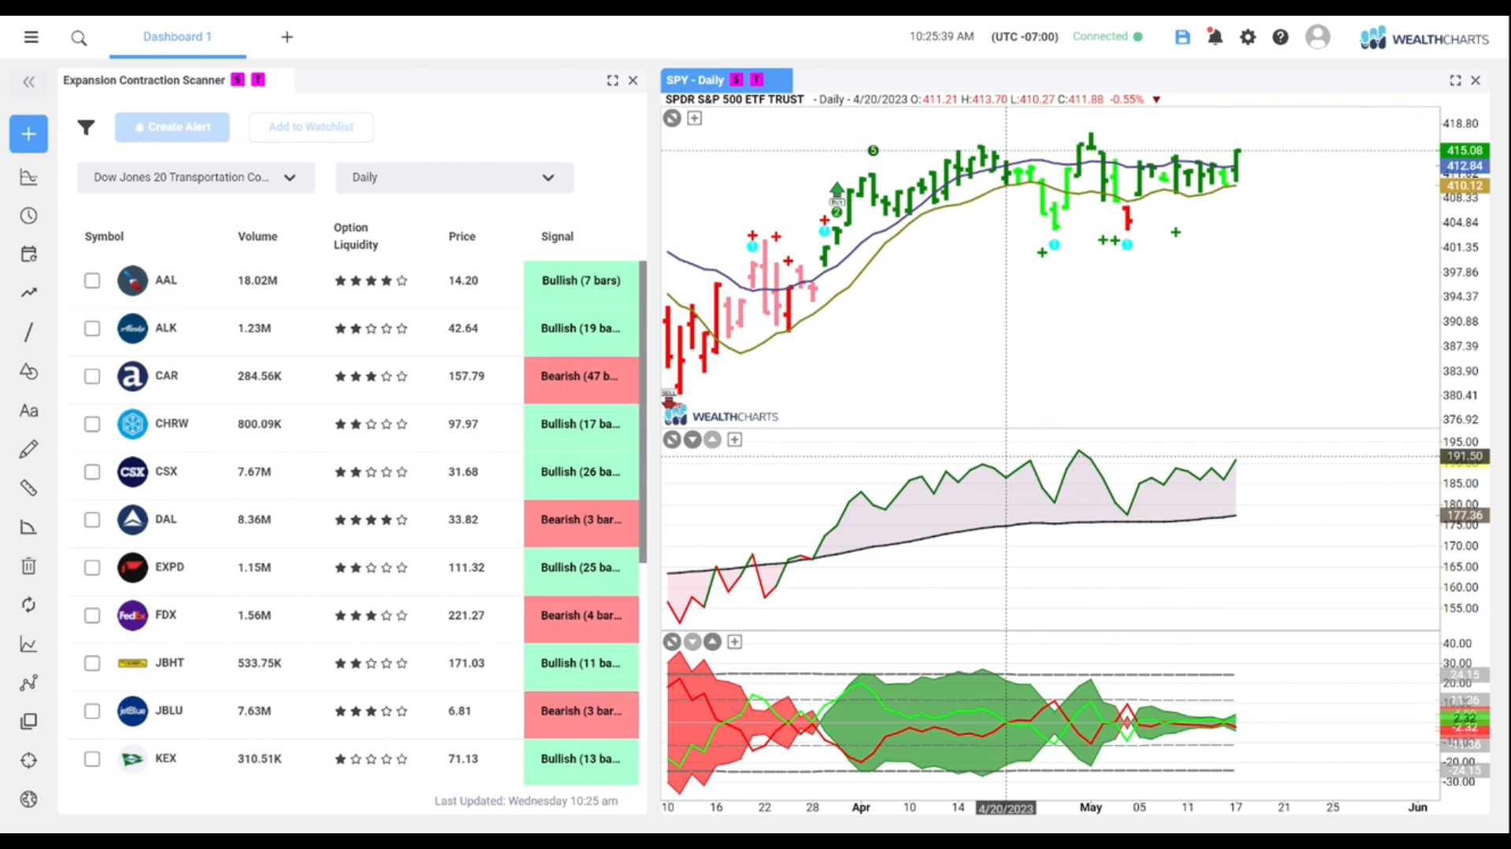
Task: Click the JBHT ticker symbol
Action: tap(169, 663)
